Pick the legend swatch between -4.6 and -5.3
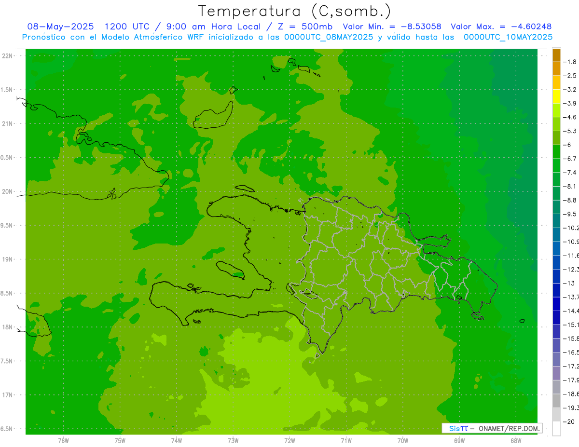Image resolution: width=579 pixels, height=447 pixels. click(556, 124)
